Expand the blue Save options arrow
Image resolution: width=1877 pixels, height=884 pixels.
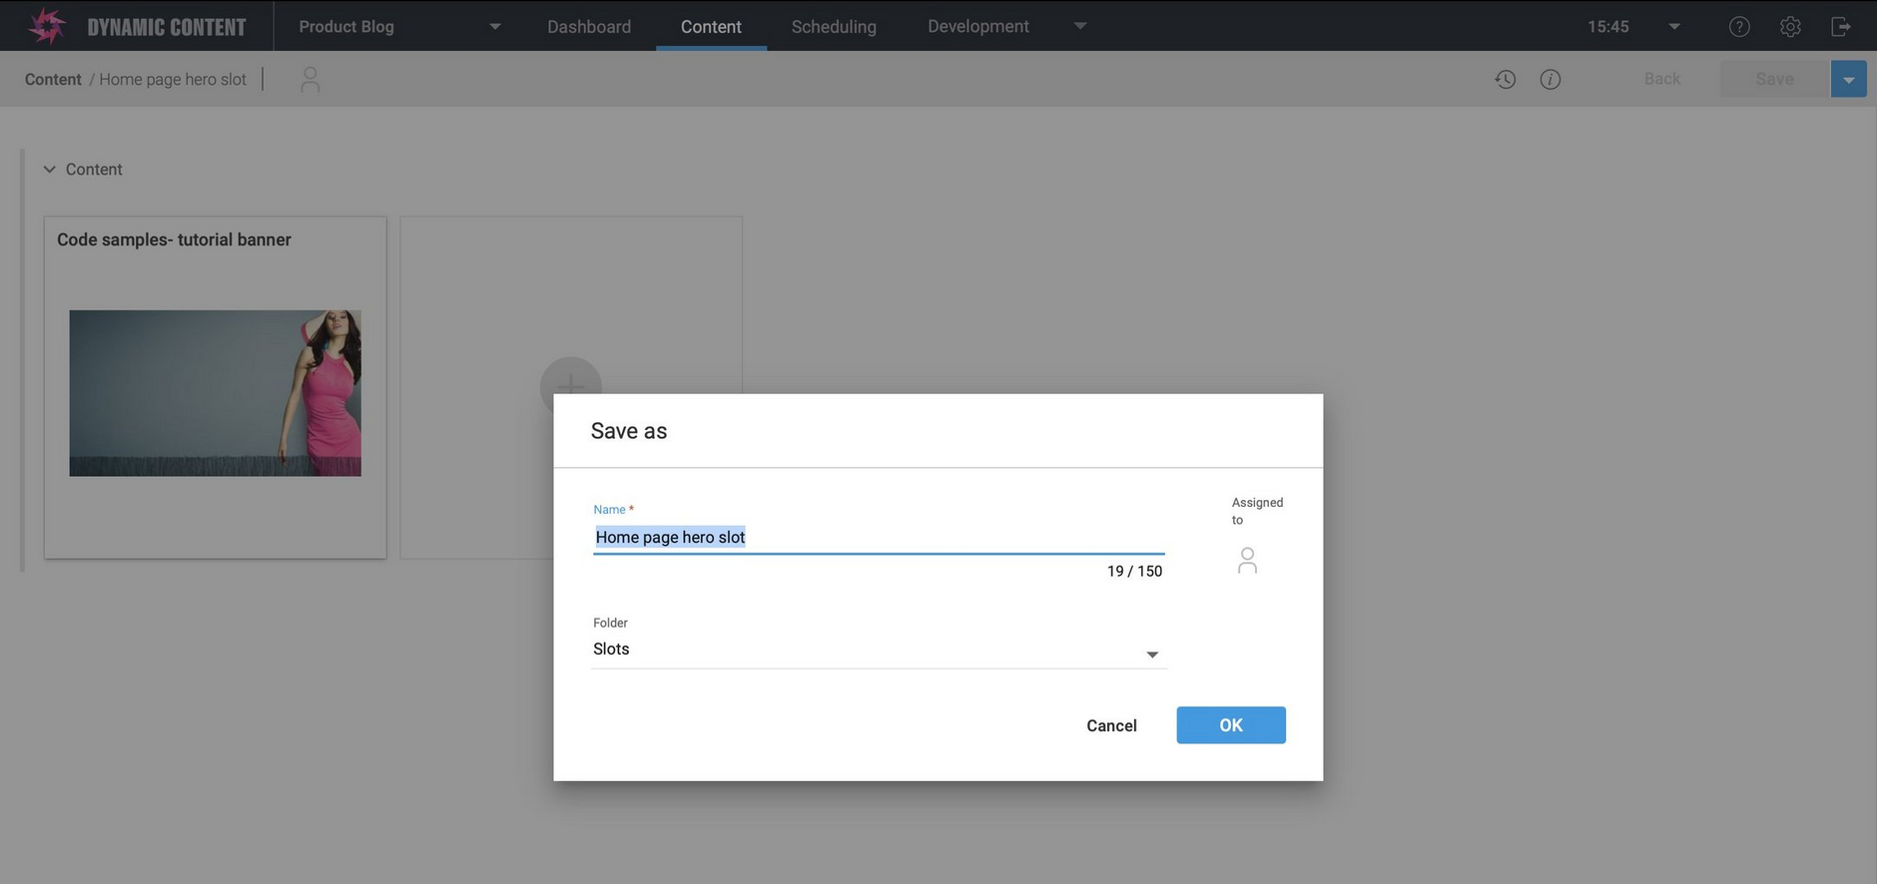pos(1848,79)
